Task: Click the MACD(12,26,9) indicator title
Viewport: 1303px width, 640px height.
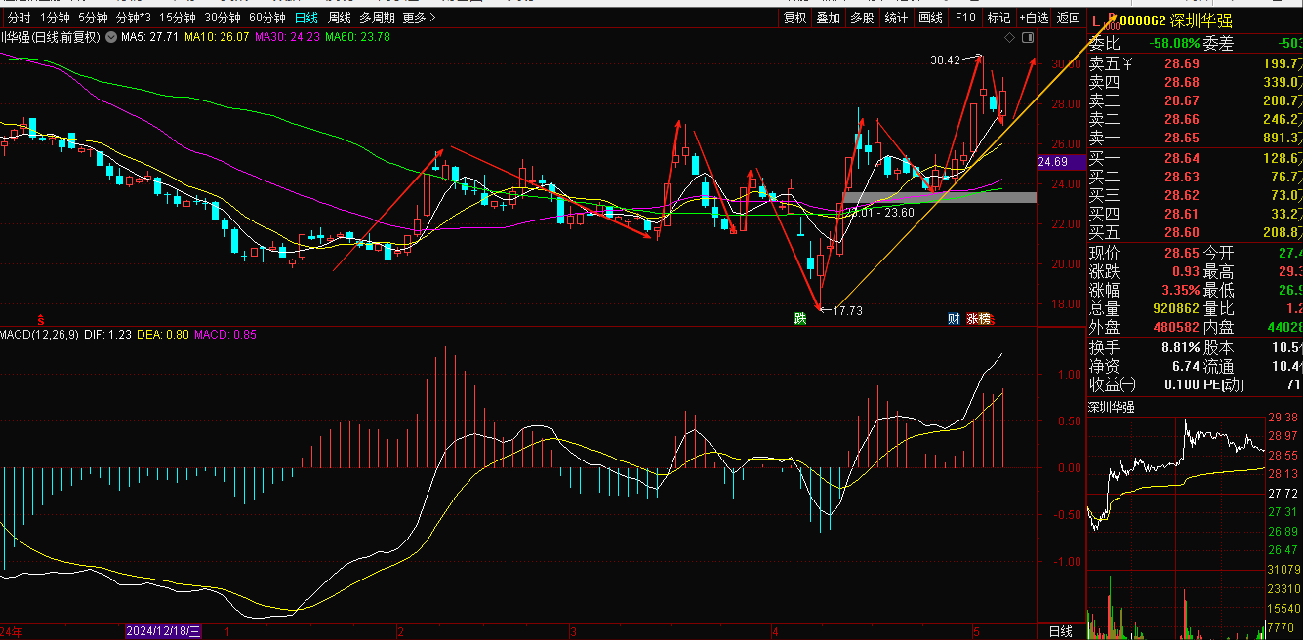Action: click(x=39, y=335)
